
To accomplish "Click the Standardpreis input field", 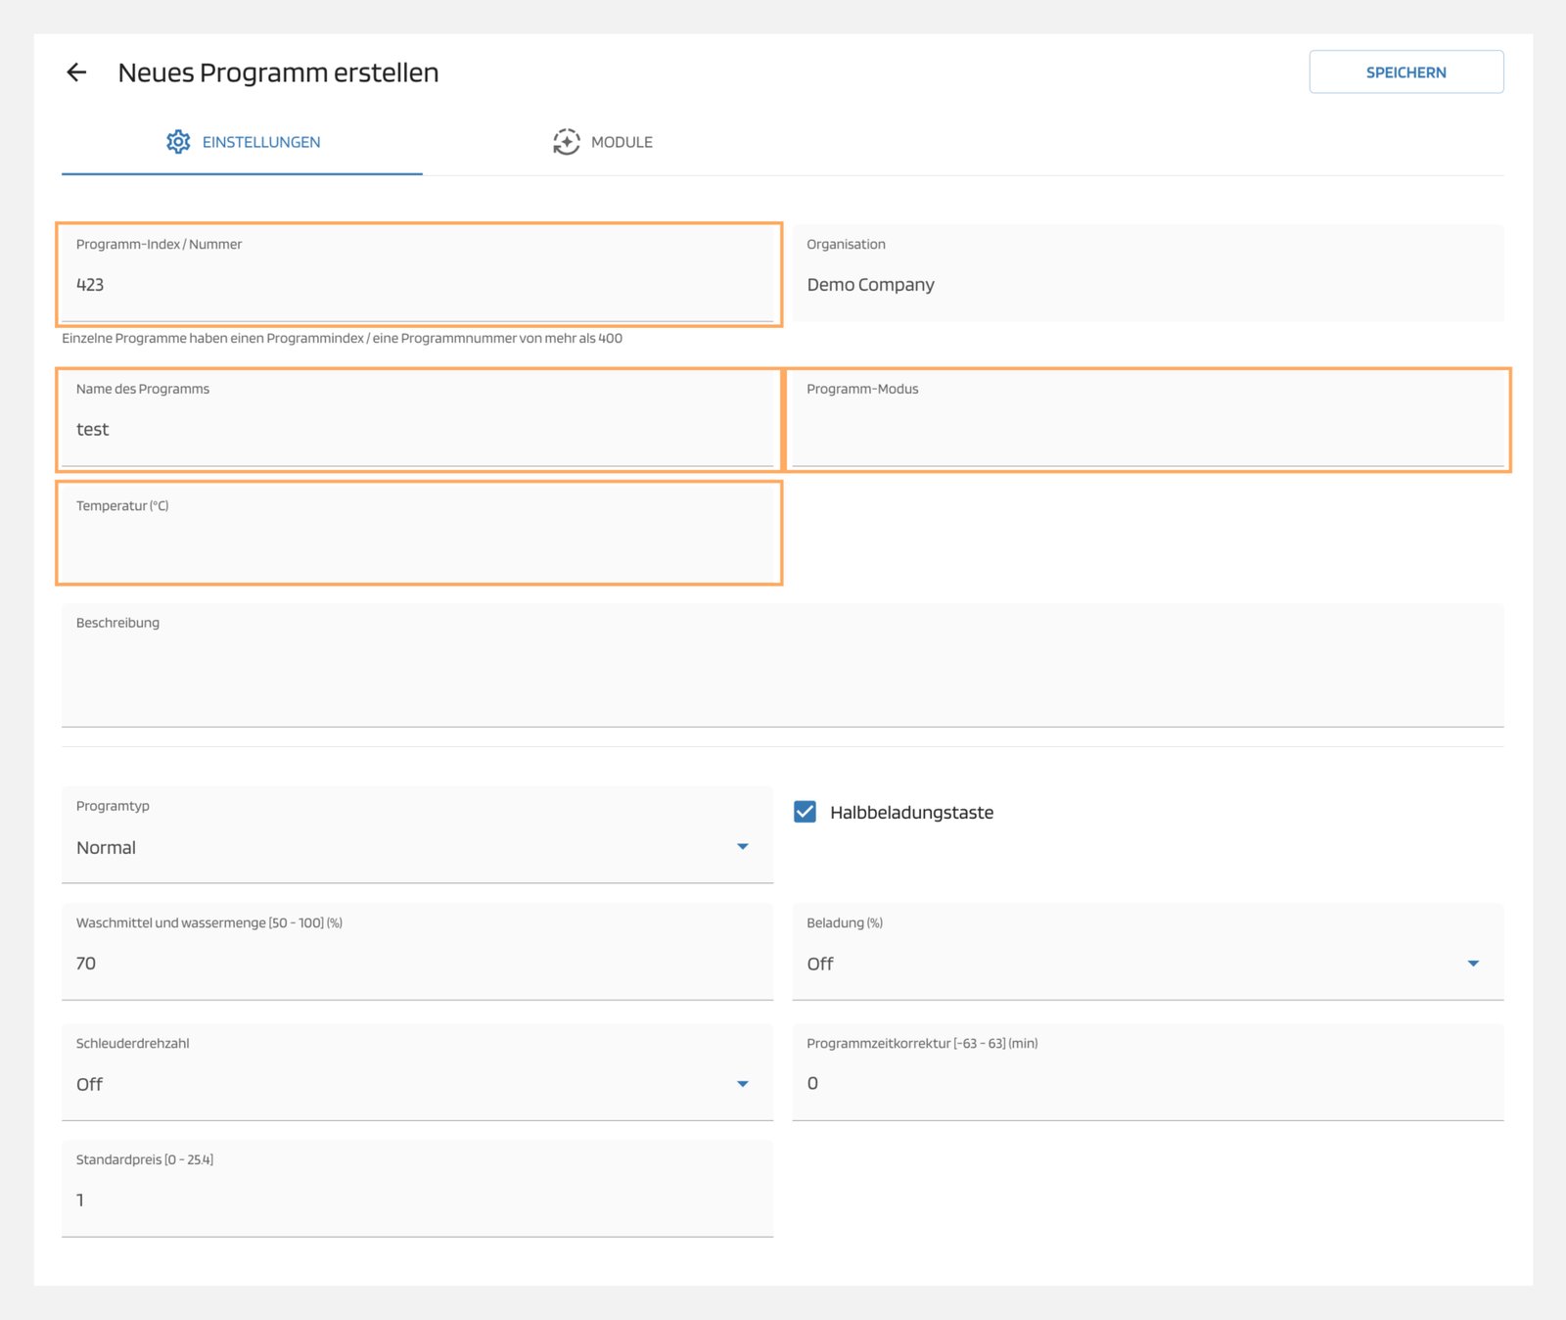I will click(418, 1200).
